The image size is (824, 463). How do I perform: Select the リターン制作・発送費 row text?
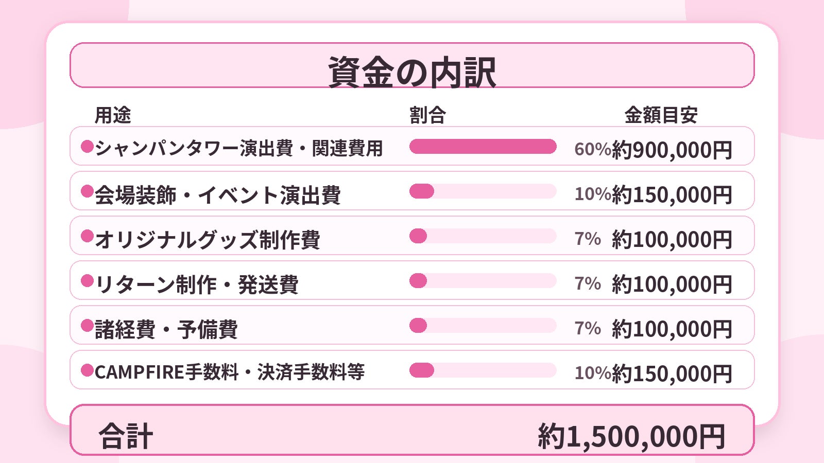click(x=197, y=284)
